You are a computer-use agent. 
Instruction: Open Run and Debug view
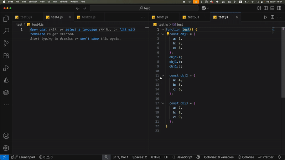pos(6,68)
